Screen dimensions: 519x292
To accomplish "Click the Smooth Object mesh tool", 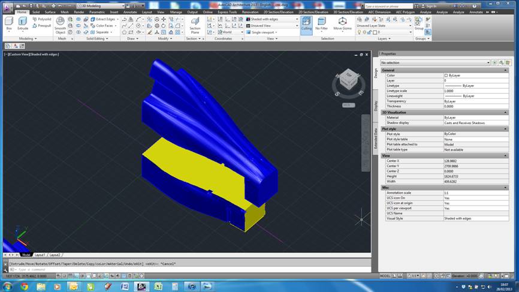I will point(61,25).
